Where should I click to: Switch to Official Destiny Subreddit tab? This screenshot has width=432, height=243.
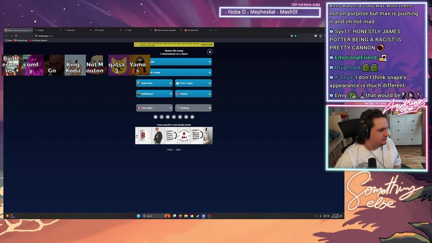tap(167, 30)
